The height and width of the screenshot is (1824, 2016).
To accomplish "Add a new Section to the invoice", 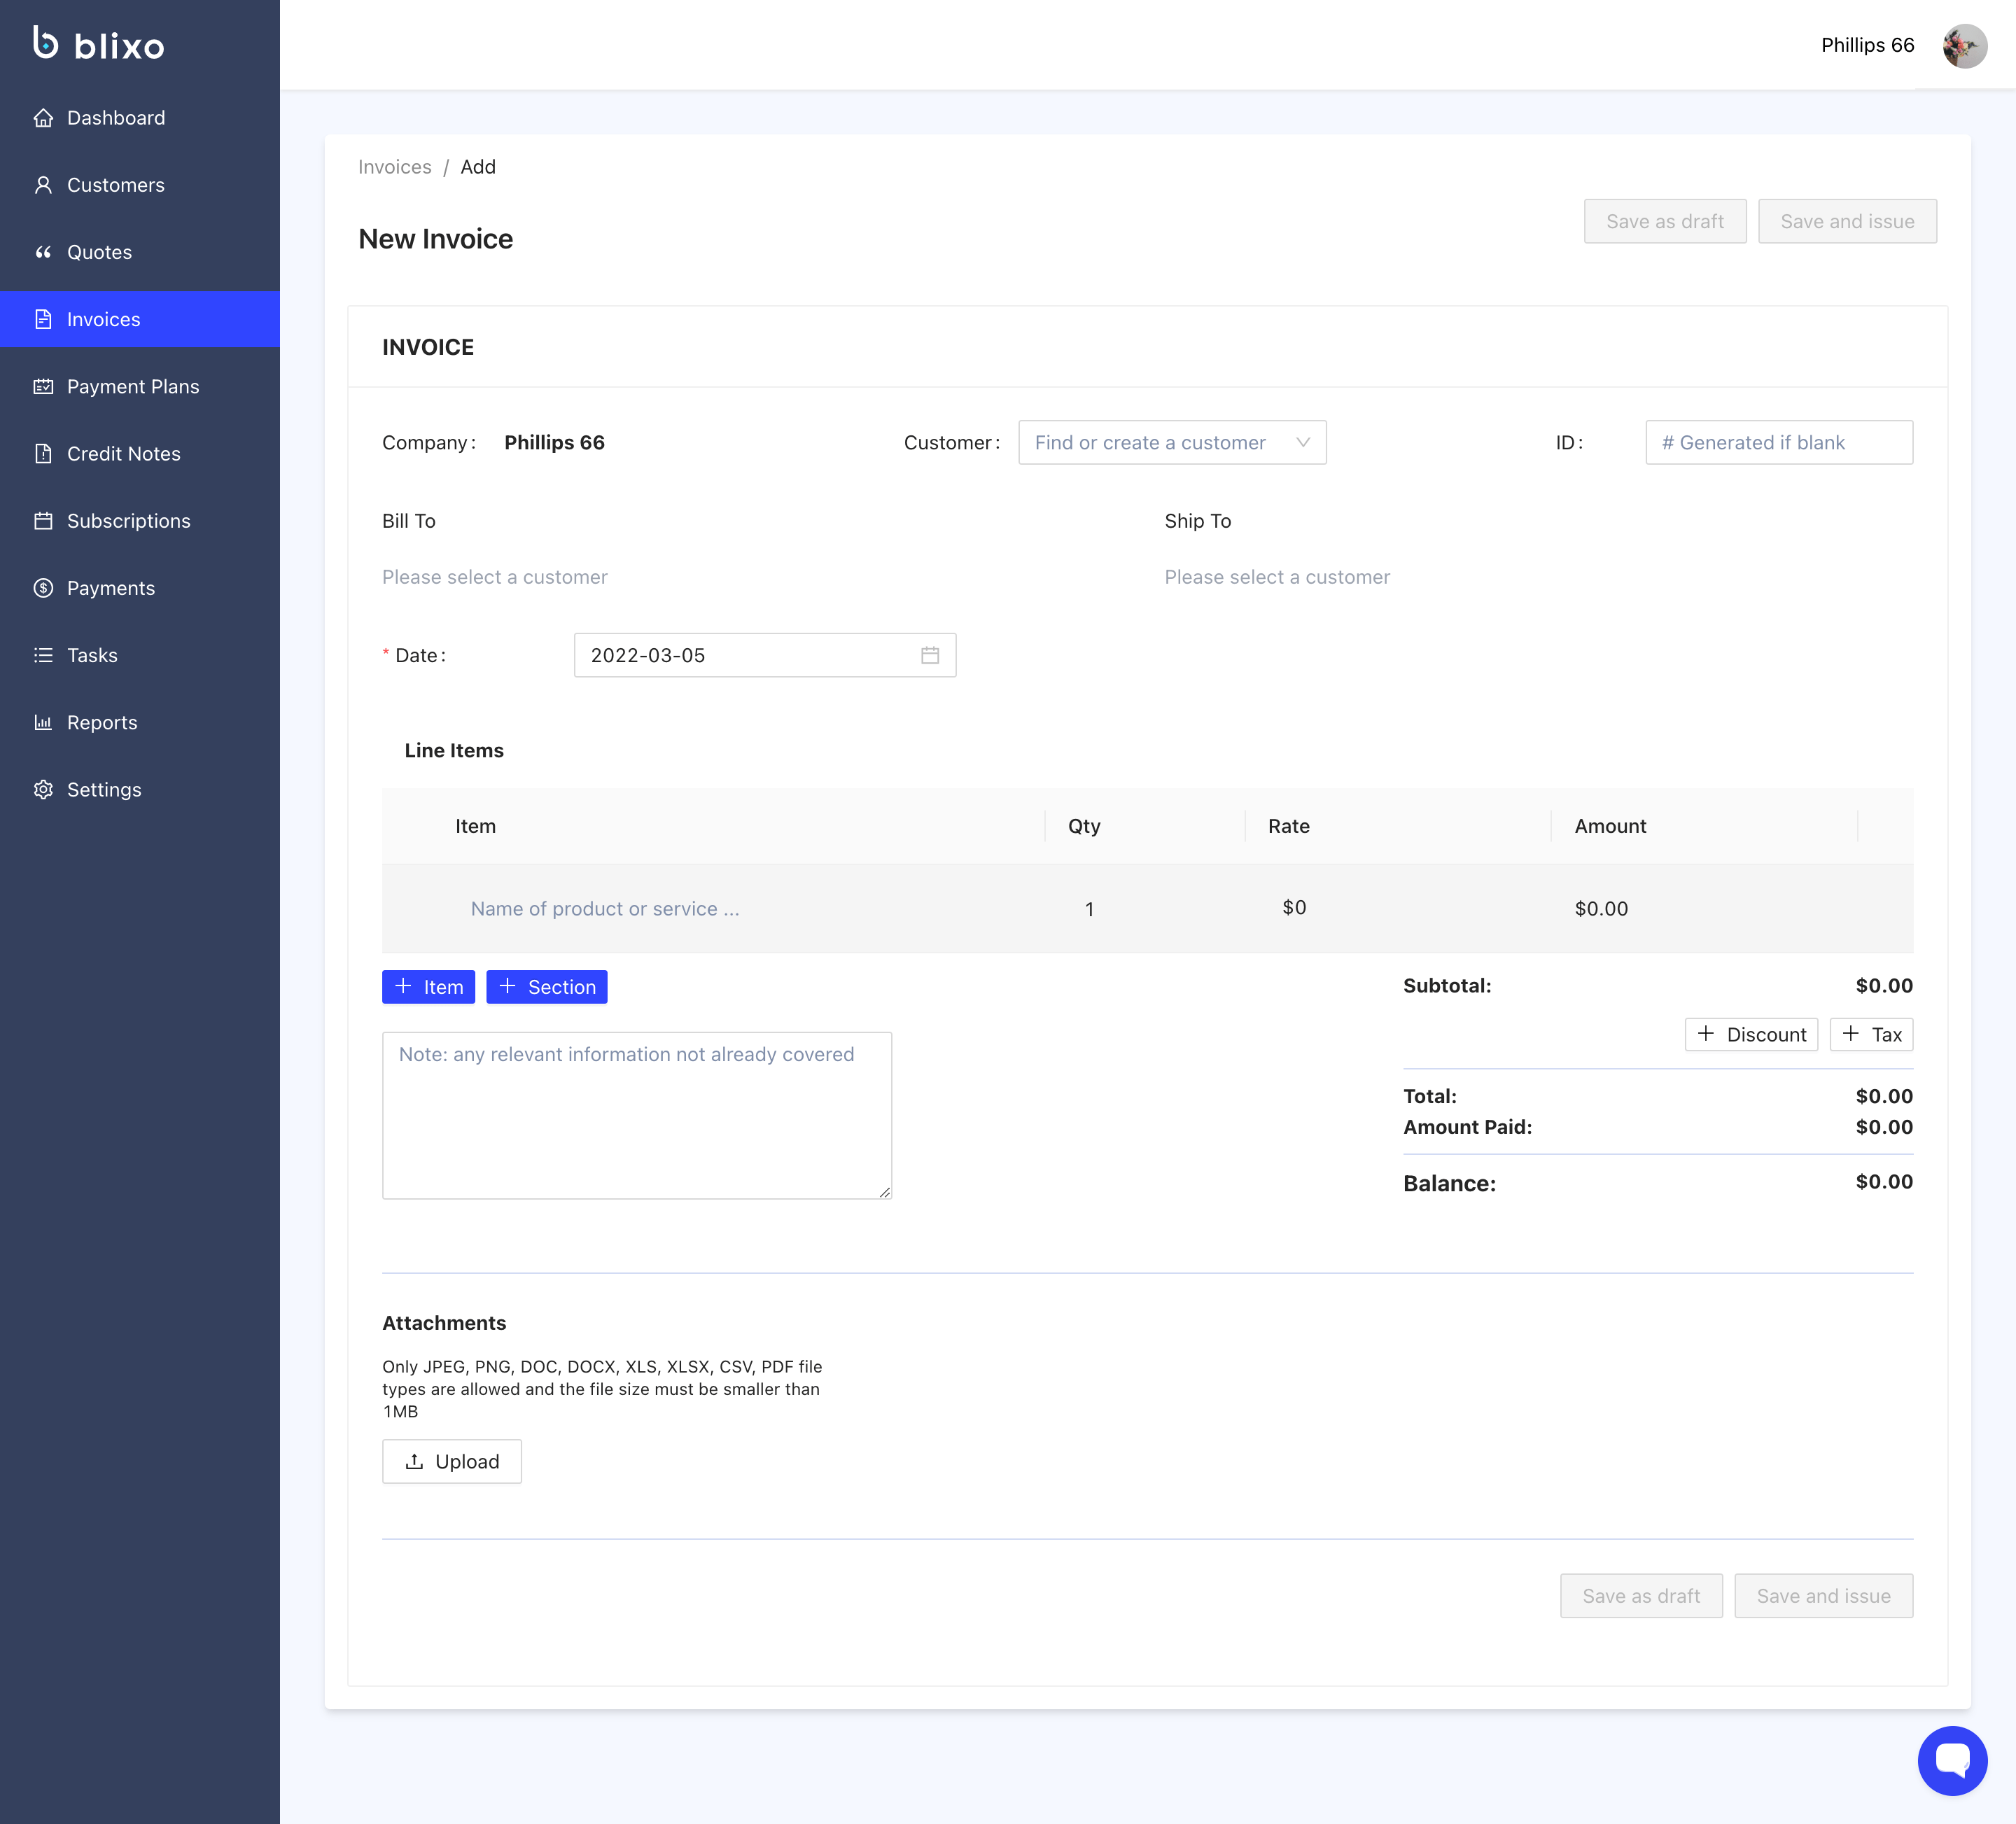I will (x=546, y=987).
